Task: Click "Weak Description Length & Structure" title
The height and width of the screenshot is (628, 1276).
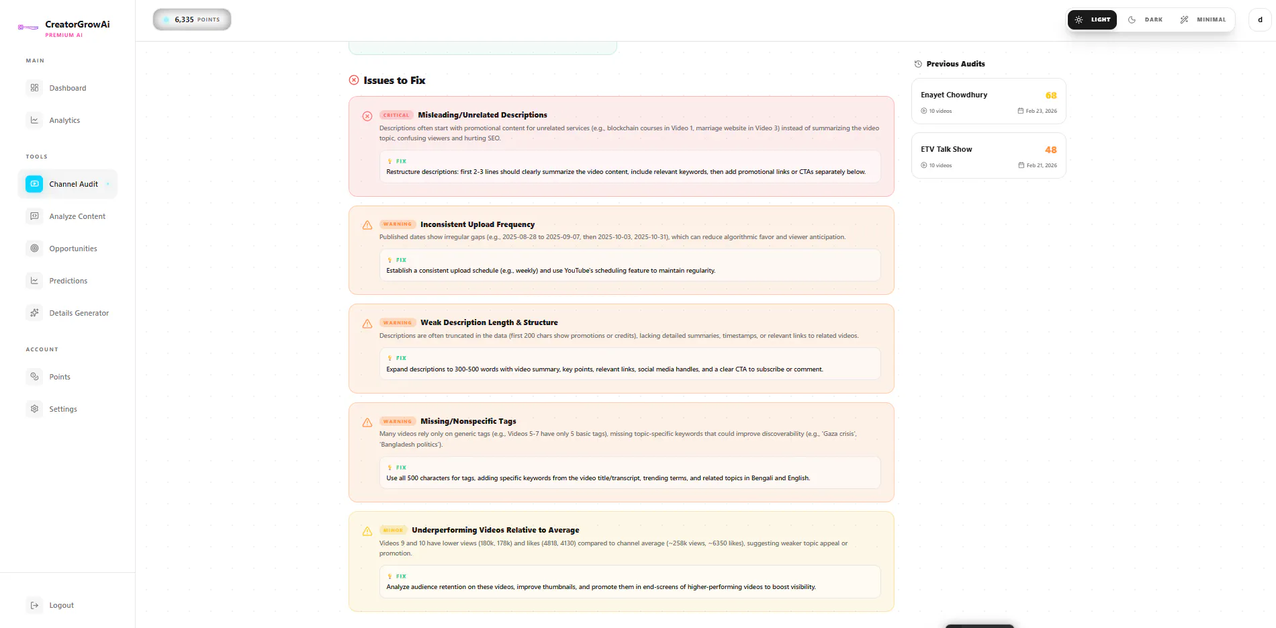Action: (x=489, y=322)
